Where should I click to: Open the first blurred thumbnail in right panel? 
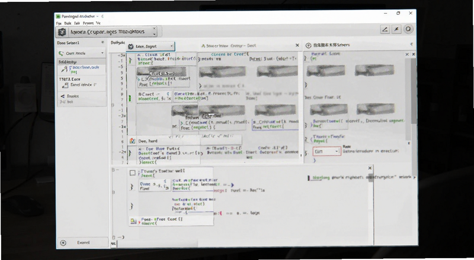tap(325, 71)
